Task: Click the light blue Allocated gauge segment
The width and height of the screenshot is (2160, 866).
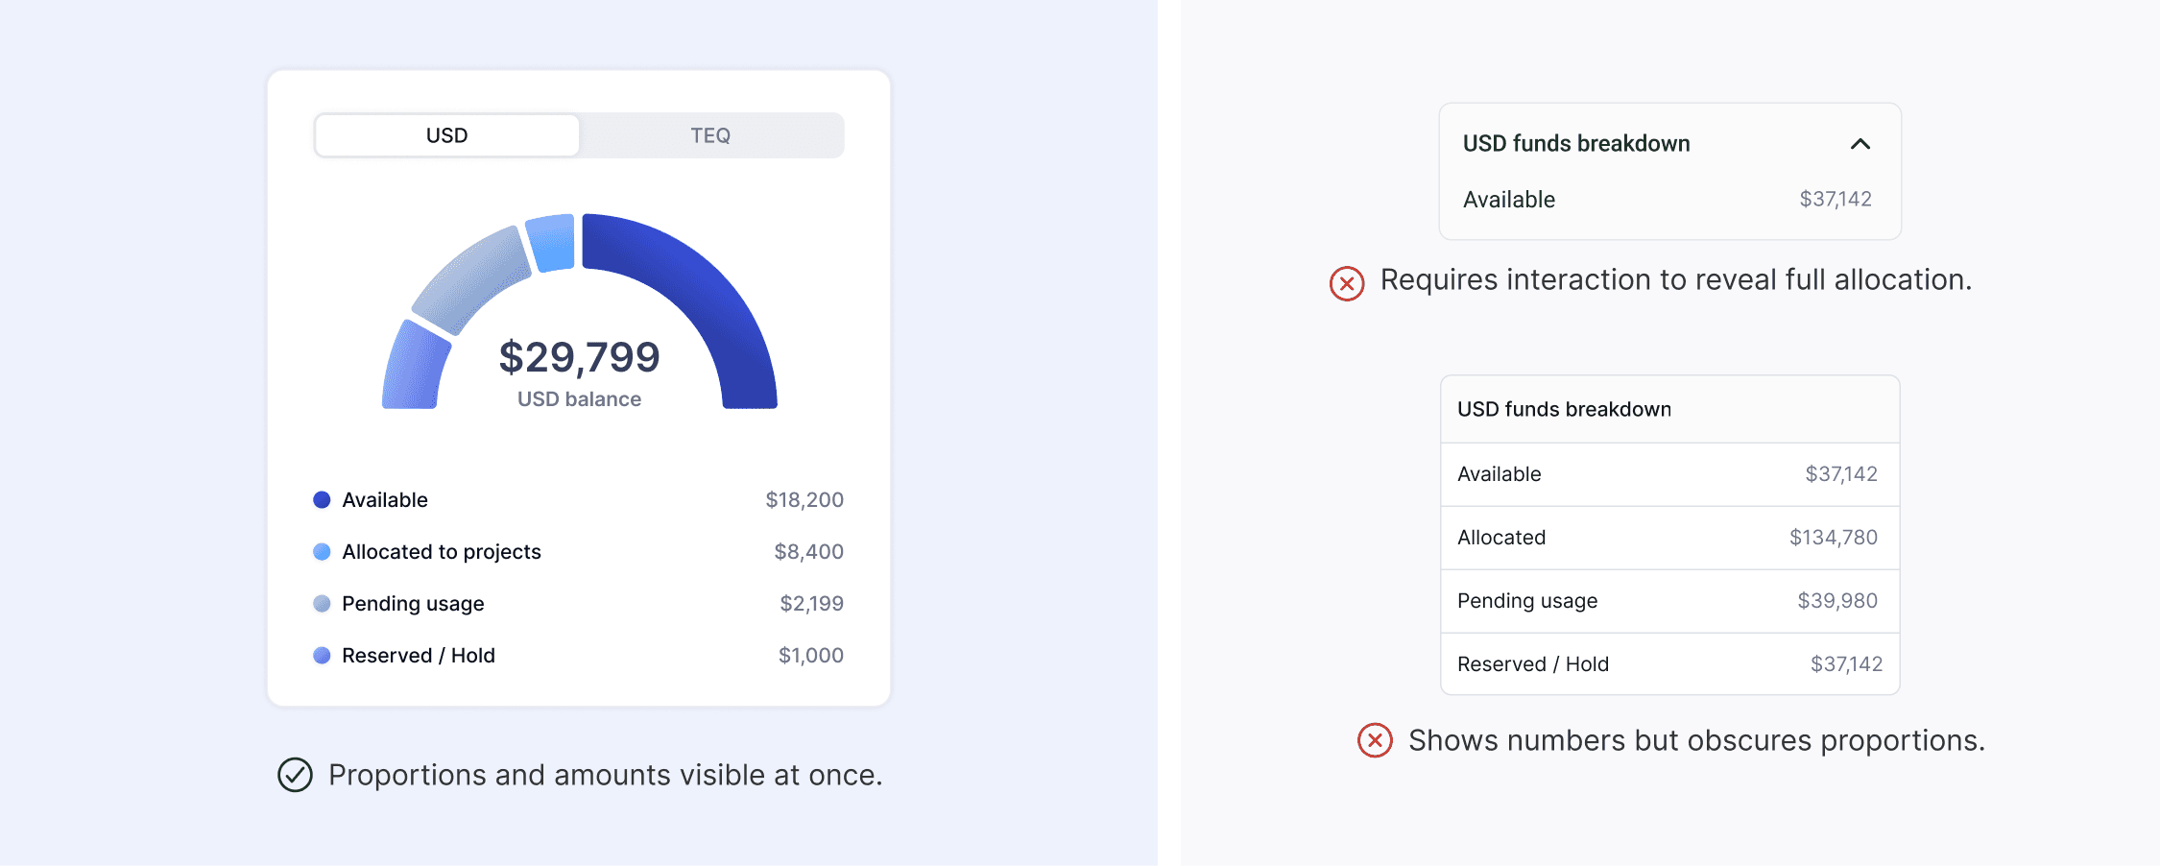Action: pyautogui.click(x=552, y=242)
